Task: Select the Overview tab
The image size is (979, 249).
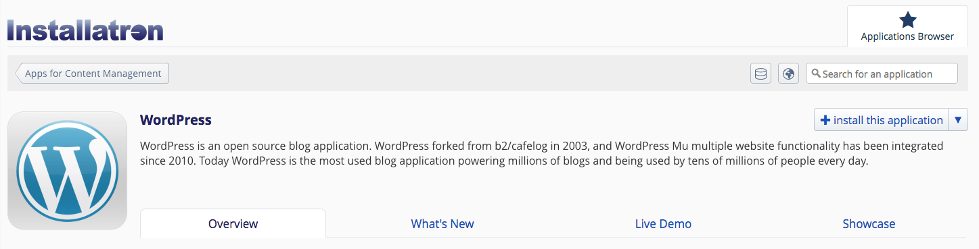Action: click(x=233, y=223)
